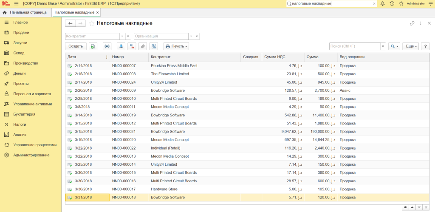This screenshot has height=212, width=435.
Task: Add Налоговые накладные form to favorites star
Action: coord(92,24)
